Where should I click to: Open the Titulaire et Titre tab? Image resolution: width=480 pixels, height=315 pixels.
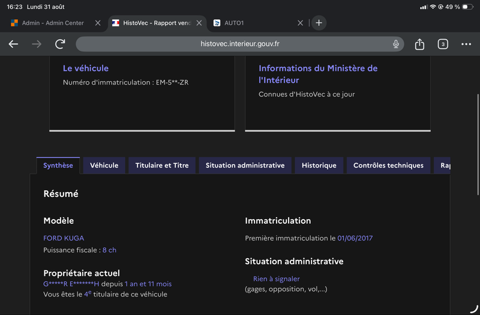coord(162,166)
